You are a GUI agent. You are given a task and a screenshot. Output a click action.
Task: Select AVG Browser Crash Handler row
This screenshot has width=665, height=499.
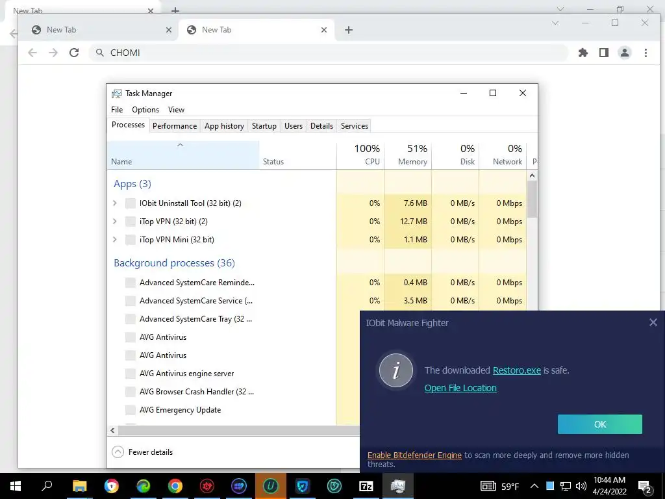197,392
